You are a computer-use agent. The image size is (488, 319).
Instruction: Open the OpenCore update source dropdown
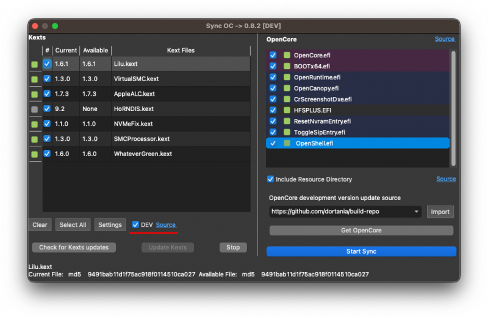(417, 212)
